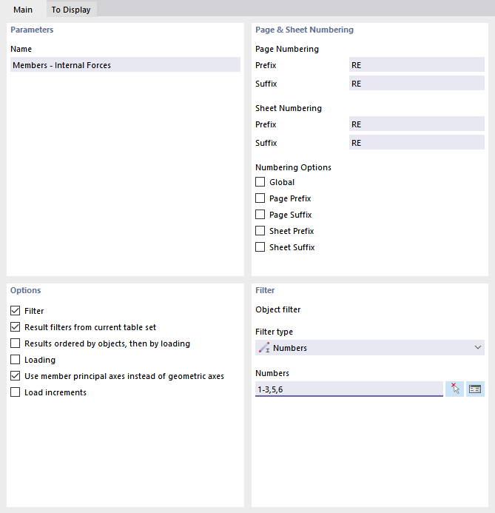Open the numbers list dialog icon
The height and width of the screenshot is (513, 495).
coord(475,389)
